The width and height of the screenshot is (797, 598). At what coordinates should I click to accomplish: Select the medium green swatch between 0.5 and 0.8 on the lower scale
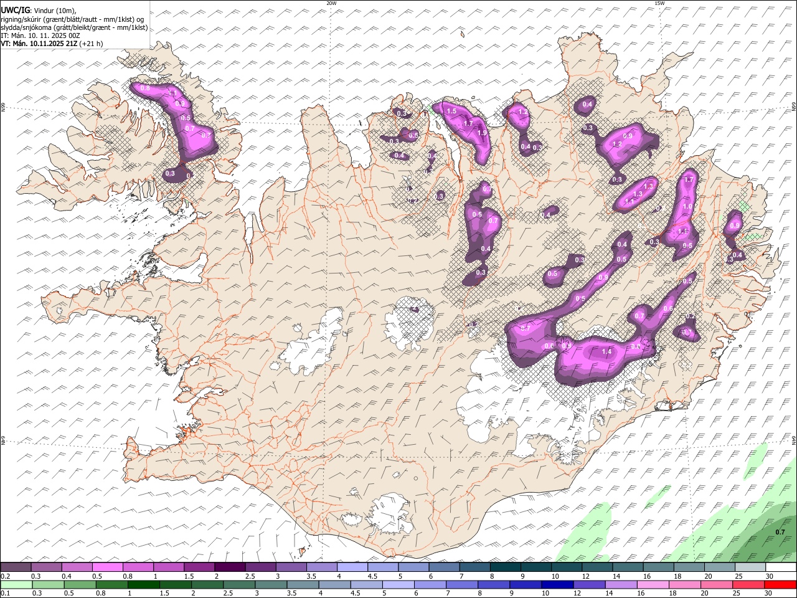point(80,585)
